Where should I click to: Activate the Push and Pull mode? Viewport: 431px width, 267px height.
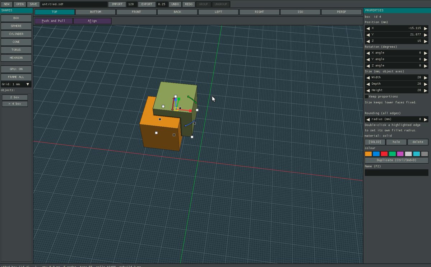pyautogui.click(x=54, y=21)
